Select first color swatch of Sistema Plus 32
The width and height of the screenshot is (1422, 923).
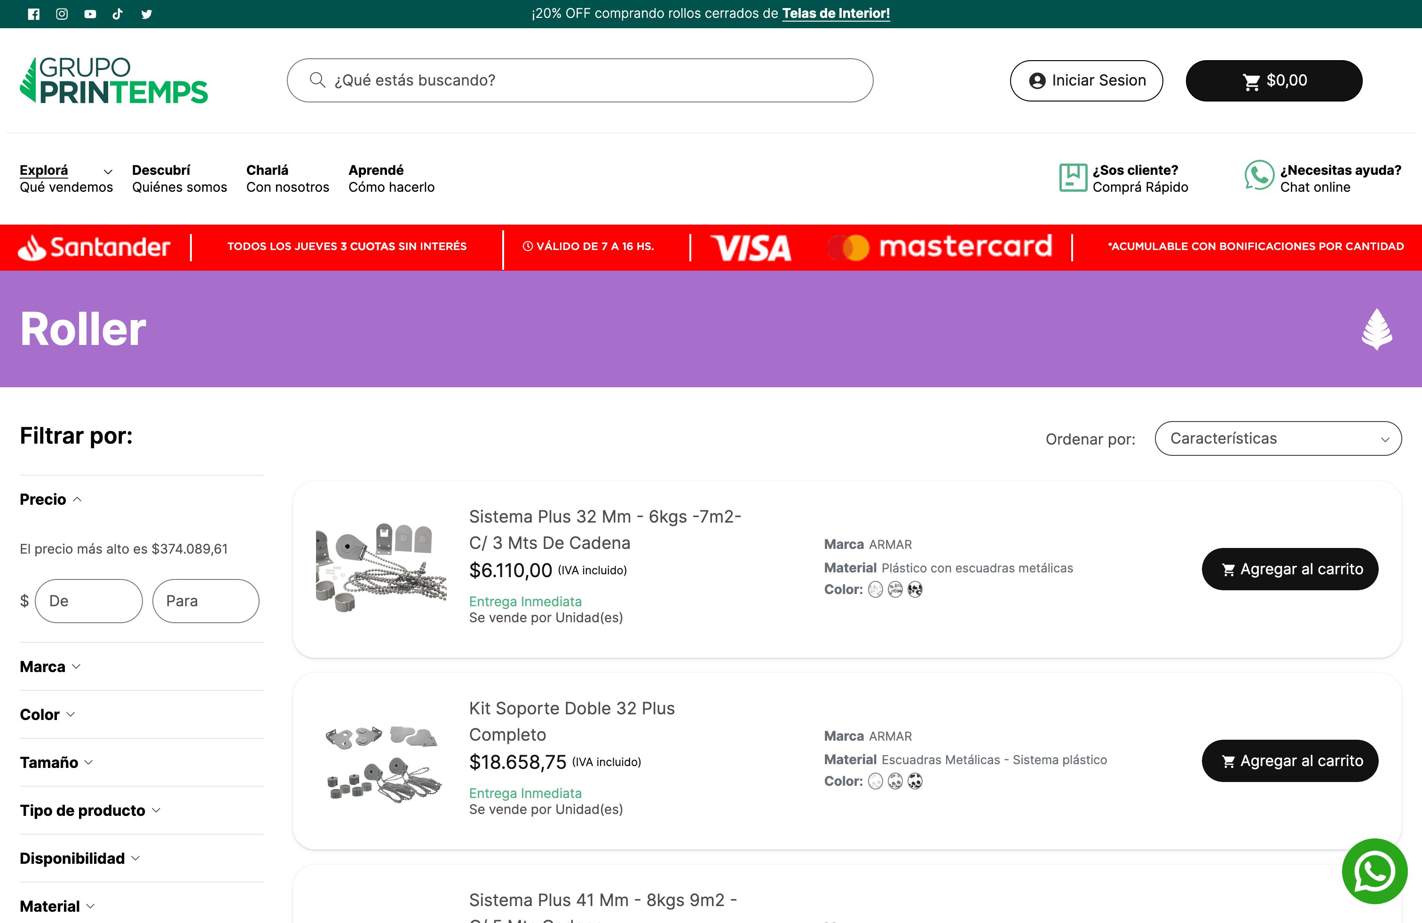[x=875, y=590]
